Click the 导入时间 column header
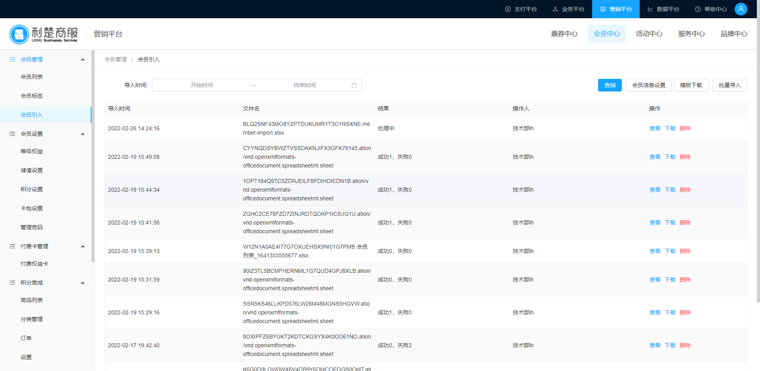This screenshot has height=371, width=760. click(119, 108)
